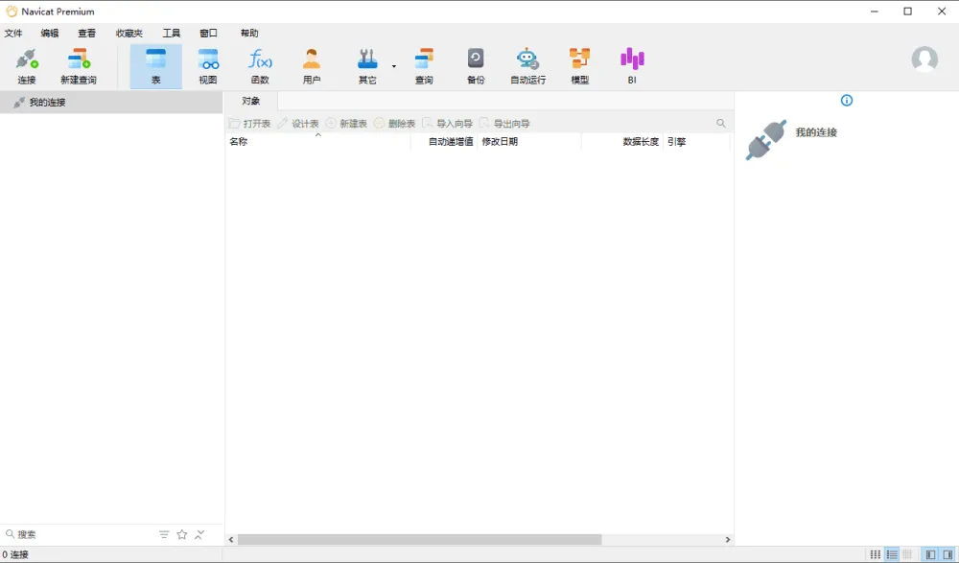This screenshot has width=959, height=563.
Task: Collapse all items in the connection tree
Action: [x=199, y=534]
